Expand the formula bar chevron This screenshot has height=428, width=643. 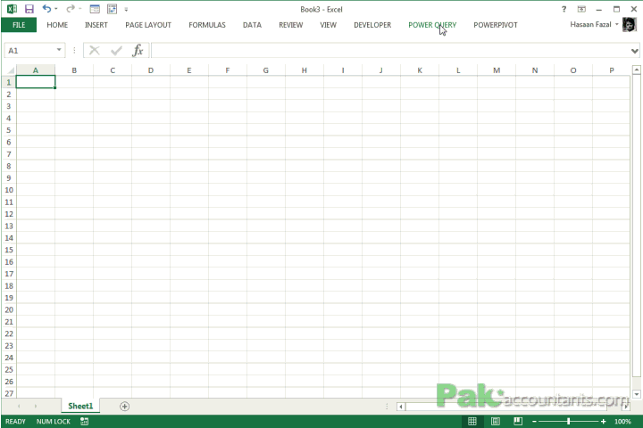pos(634,51)
